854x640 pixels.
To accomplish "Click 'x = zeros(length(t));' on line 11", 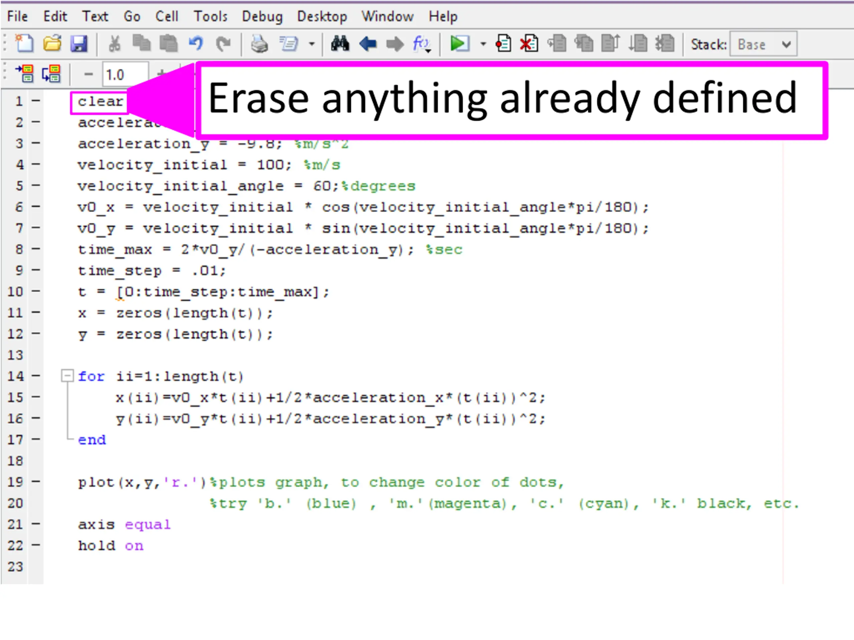I will (x=175, y=313).
